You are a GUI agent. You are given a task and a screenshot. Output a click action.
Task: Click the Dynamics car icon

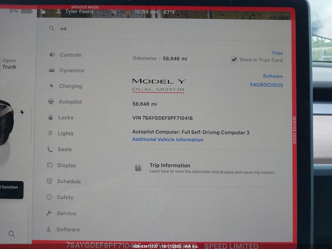click(x=52, y=70)
